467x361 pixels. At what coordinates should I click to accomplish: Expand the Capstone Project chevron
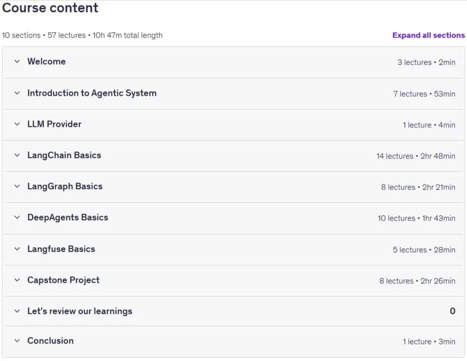[x=17, y=280]
